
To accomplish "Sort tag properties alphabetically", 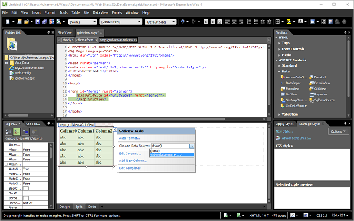I will (x=17, y=131).
